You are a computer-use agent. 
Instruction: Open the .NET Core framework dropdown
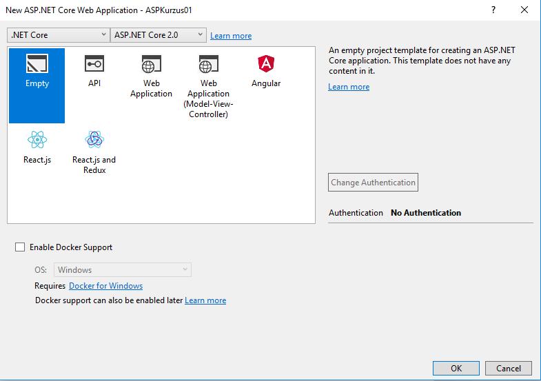click(x=59, y=35)
